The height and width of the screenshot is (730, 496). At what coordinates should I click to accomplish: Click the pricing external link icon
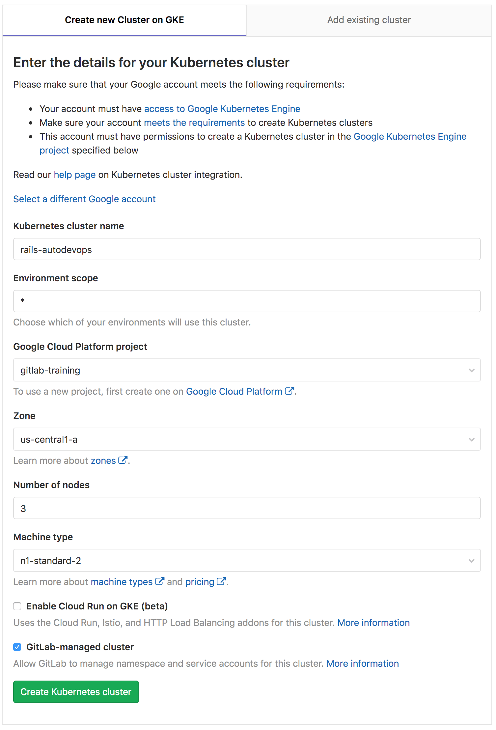[x=221, y=581]
